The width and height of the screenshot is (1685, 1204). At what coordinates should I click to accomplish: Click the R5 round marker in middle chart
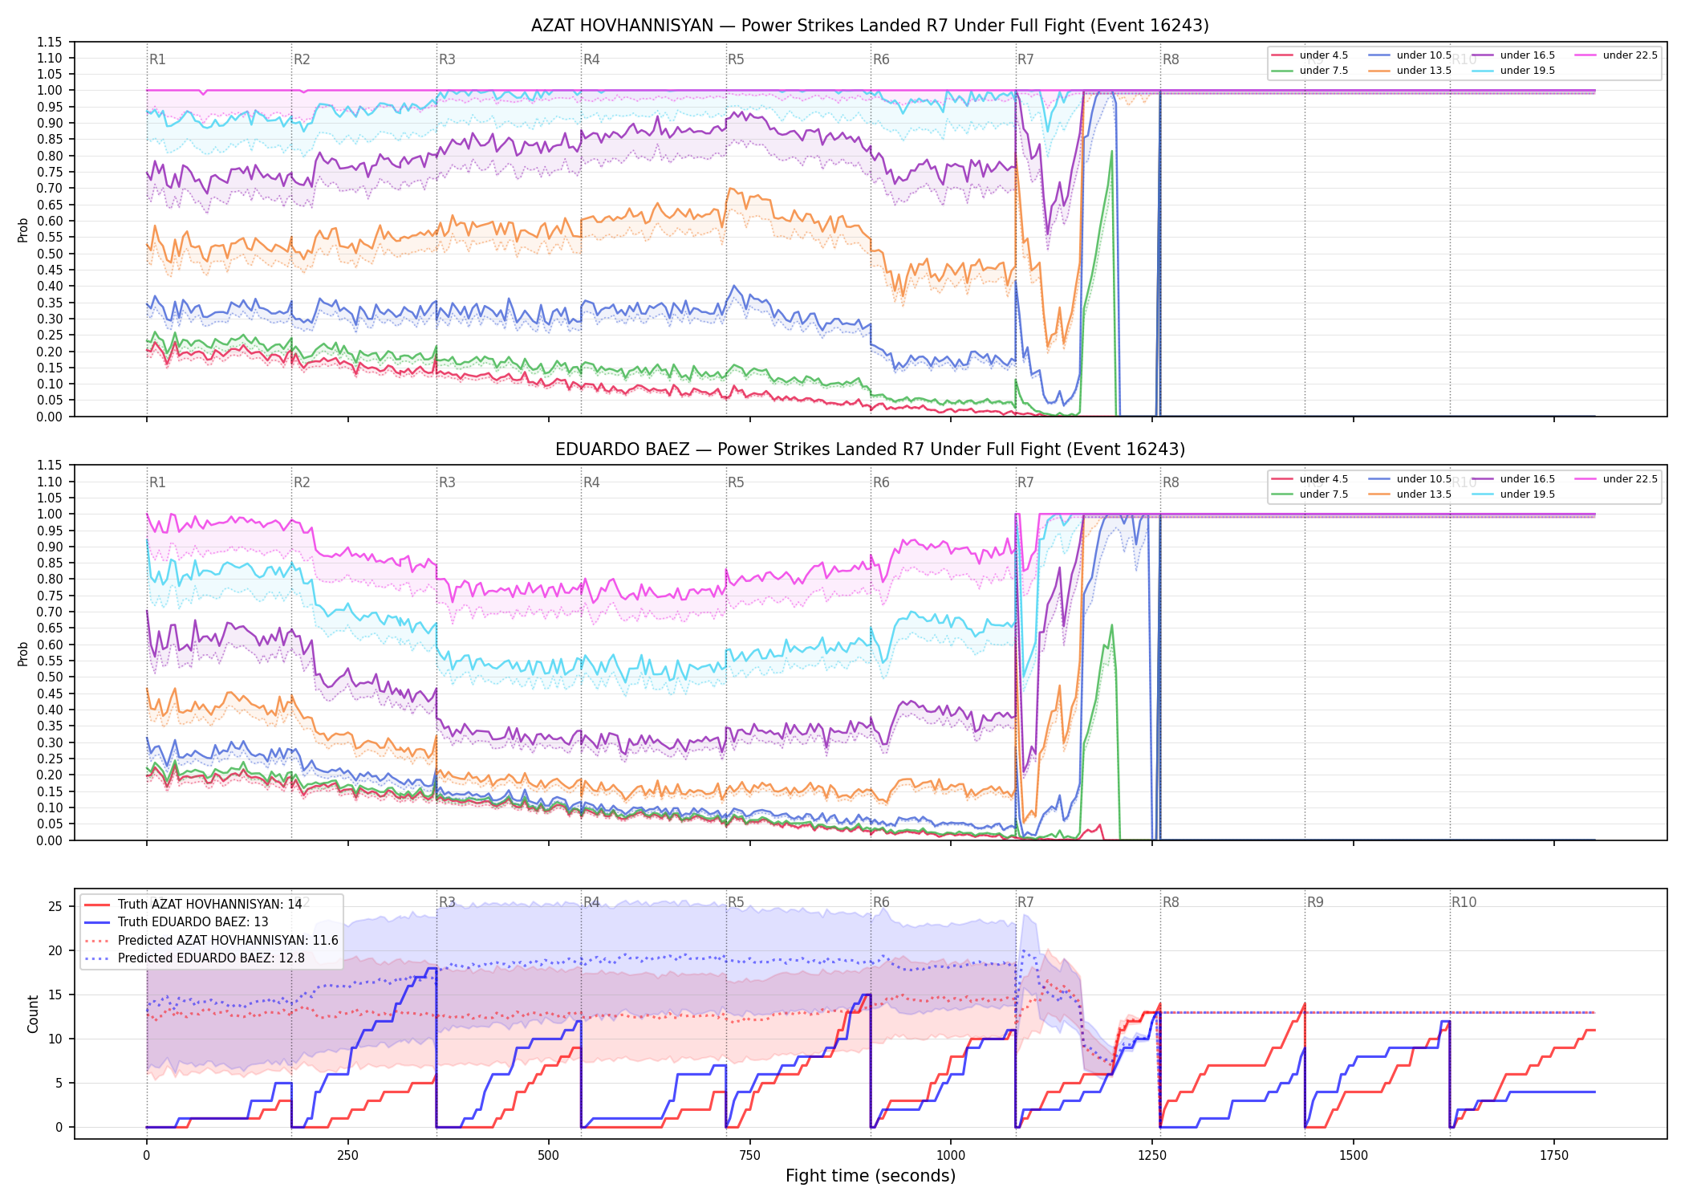[736, 482]
